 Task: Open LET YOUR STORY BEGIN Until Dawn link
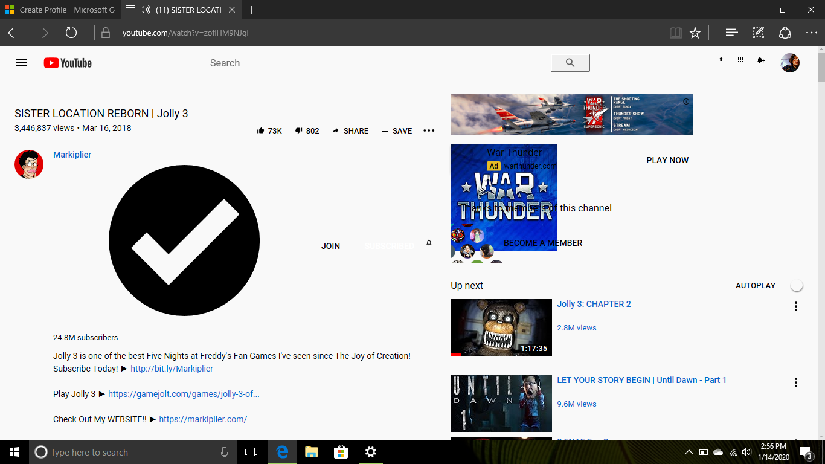click(641, 380)
